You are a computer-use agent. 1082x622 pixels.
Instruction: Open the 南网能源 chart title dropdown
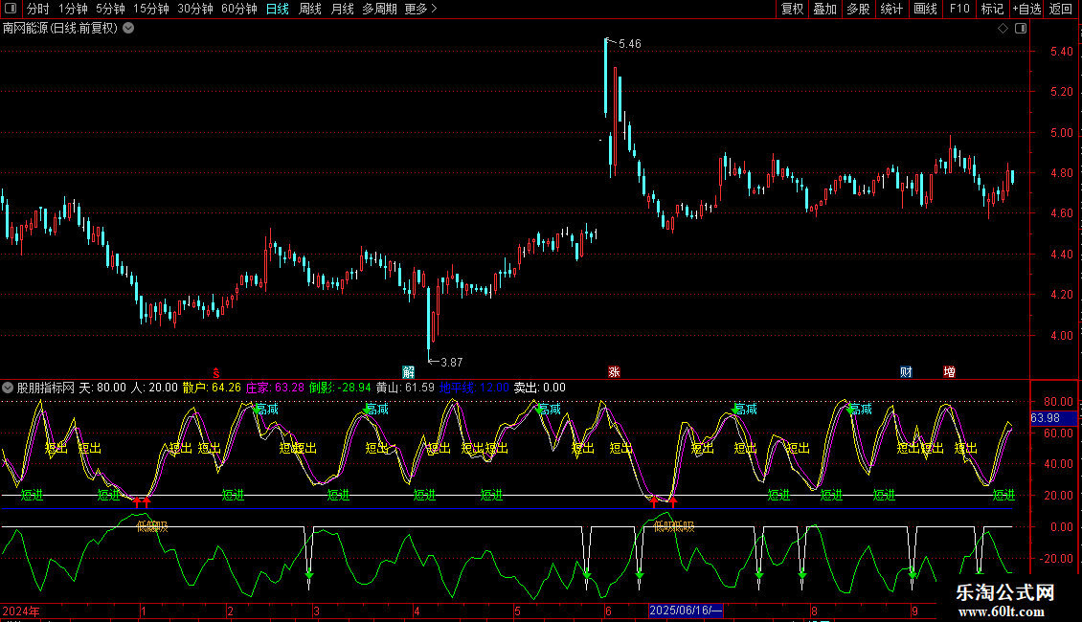[x=128, y=28]
